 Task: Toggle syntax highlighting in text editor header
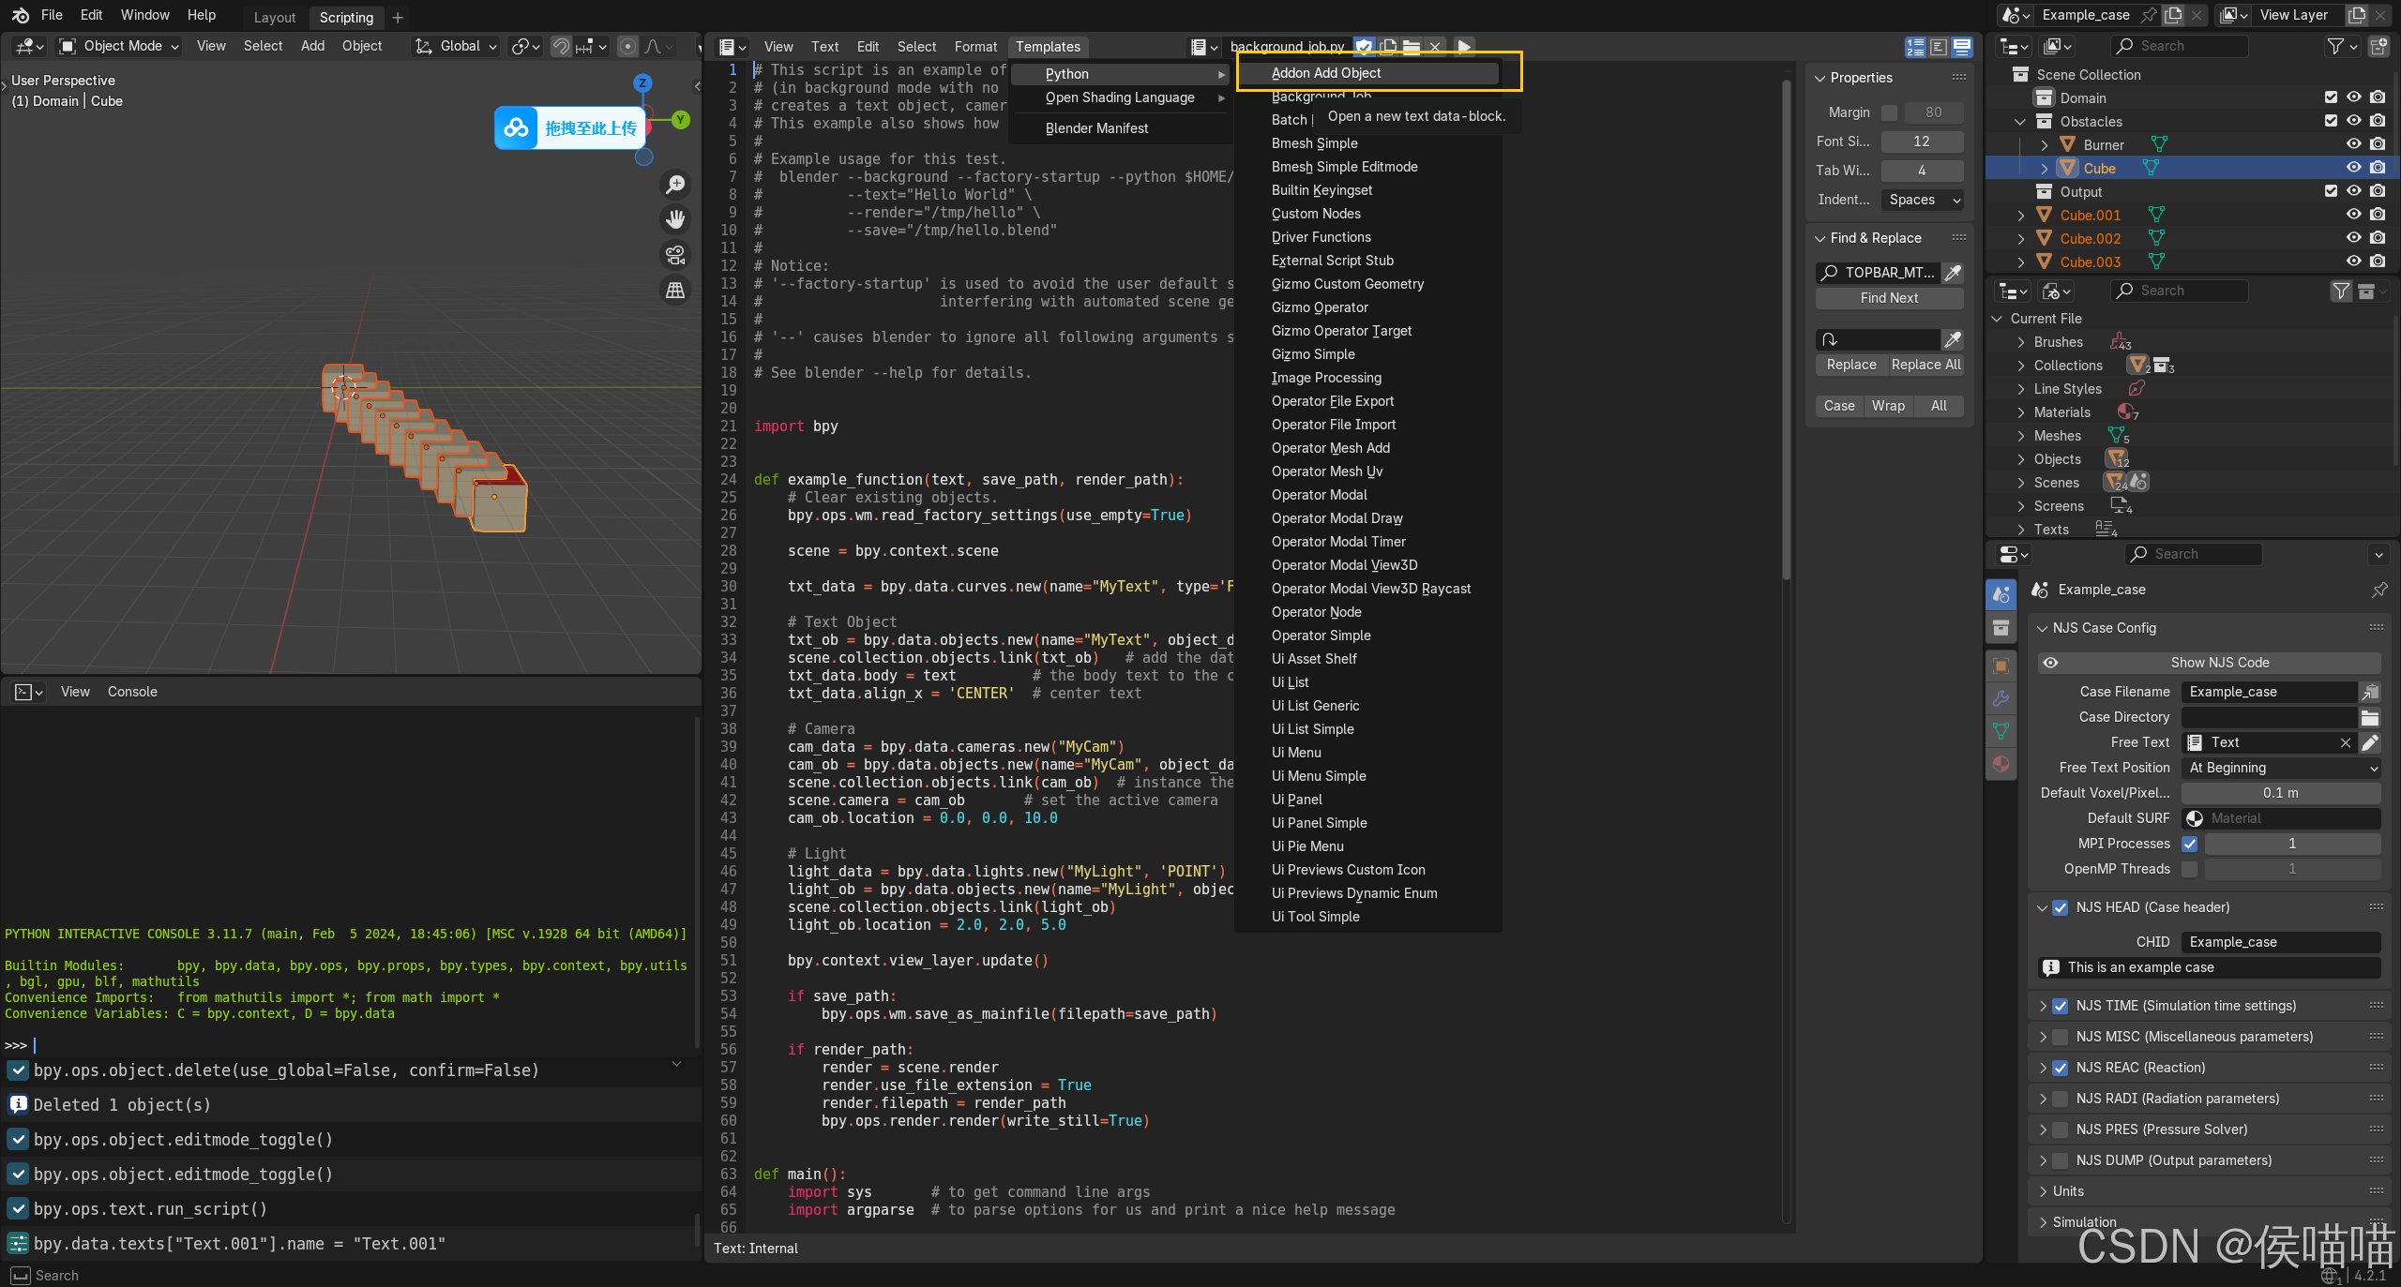pos(1961,47)
